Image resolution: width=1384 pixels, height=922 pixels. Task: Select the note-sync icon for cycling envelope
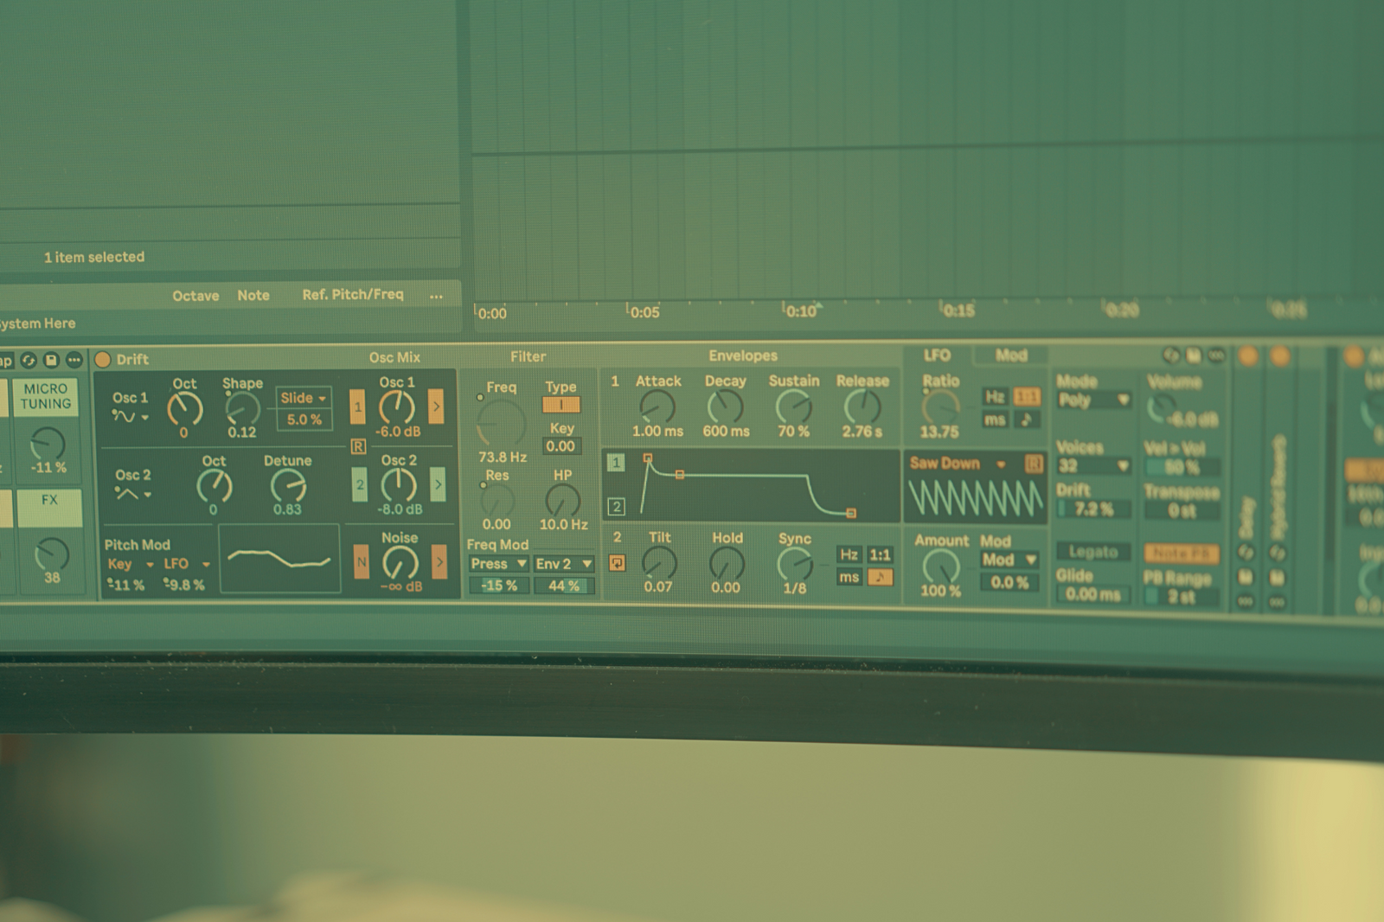pyautogui.click(x=880, y=577)
